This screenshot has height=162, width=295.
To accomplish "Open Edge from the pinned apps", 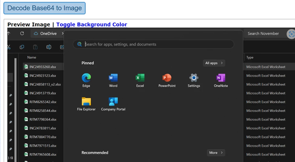I will pyautogui.click(x=86, y=80).
